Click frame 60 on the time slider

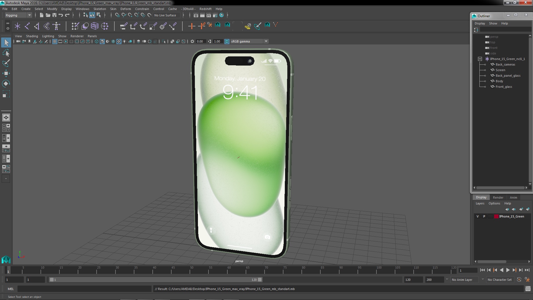point(229,270)
